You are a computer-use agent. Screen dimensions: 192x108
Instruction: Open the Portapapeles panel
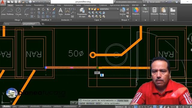pyautogui.click(x=163, y=11)
